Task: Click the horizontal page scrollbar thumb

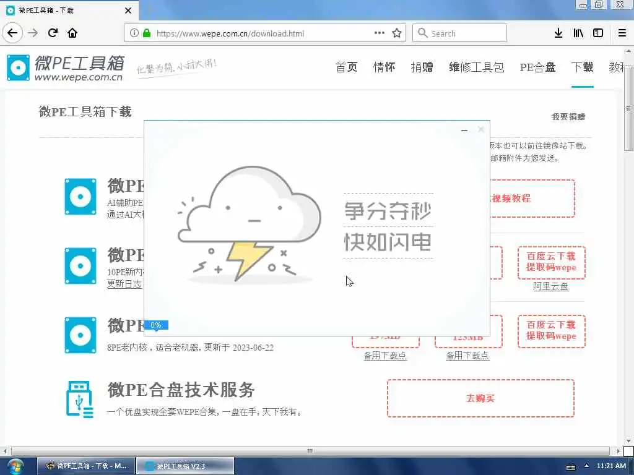Action: click(310, 451)
